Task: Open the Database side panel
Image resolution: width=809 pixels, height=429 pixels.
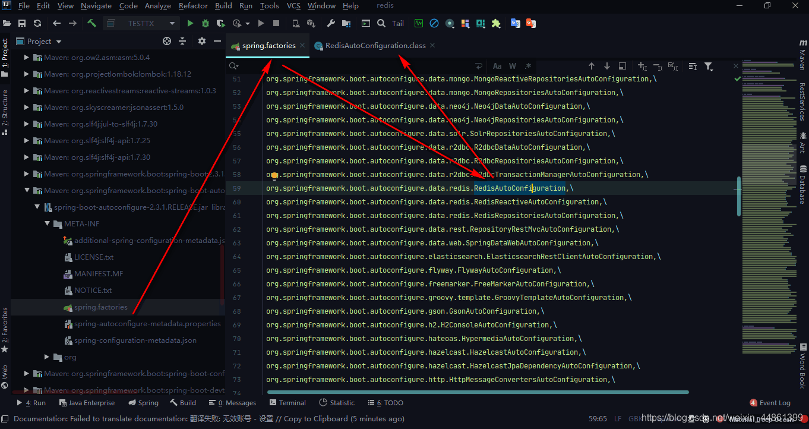Action: pos(802,184)
